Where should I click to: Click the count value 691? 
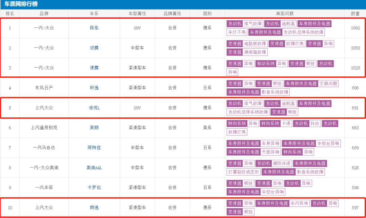(x=355, y=108)
